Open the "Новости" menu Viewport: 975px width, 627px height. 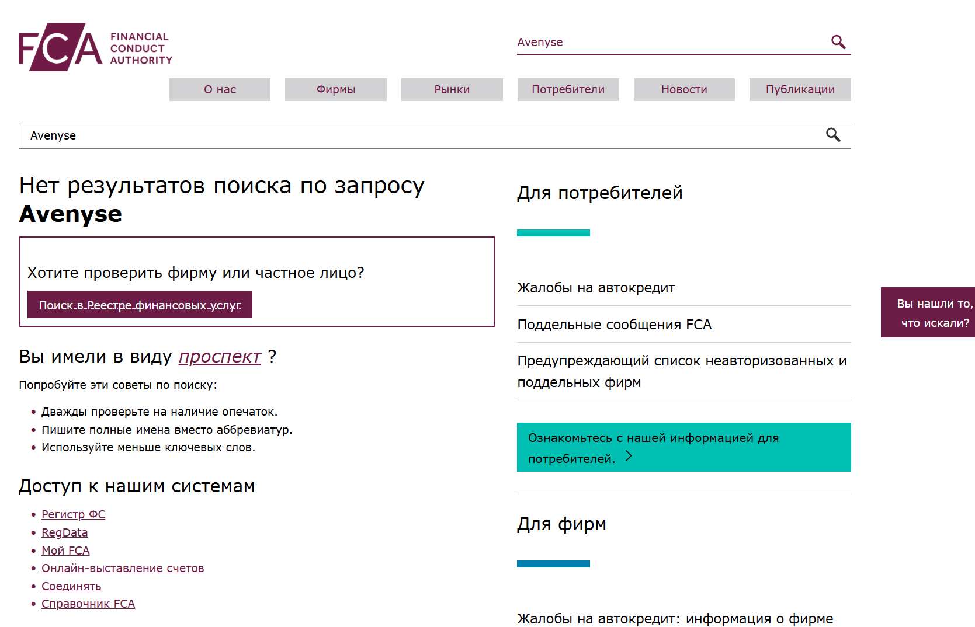point(684,89)
